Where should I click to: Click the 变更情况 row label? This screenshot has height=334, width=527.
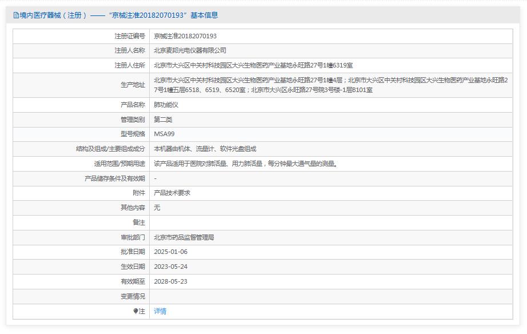click(x=133, y=296)
